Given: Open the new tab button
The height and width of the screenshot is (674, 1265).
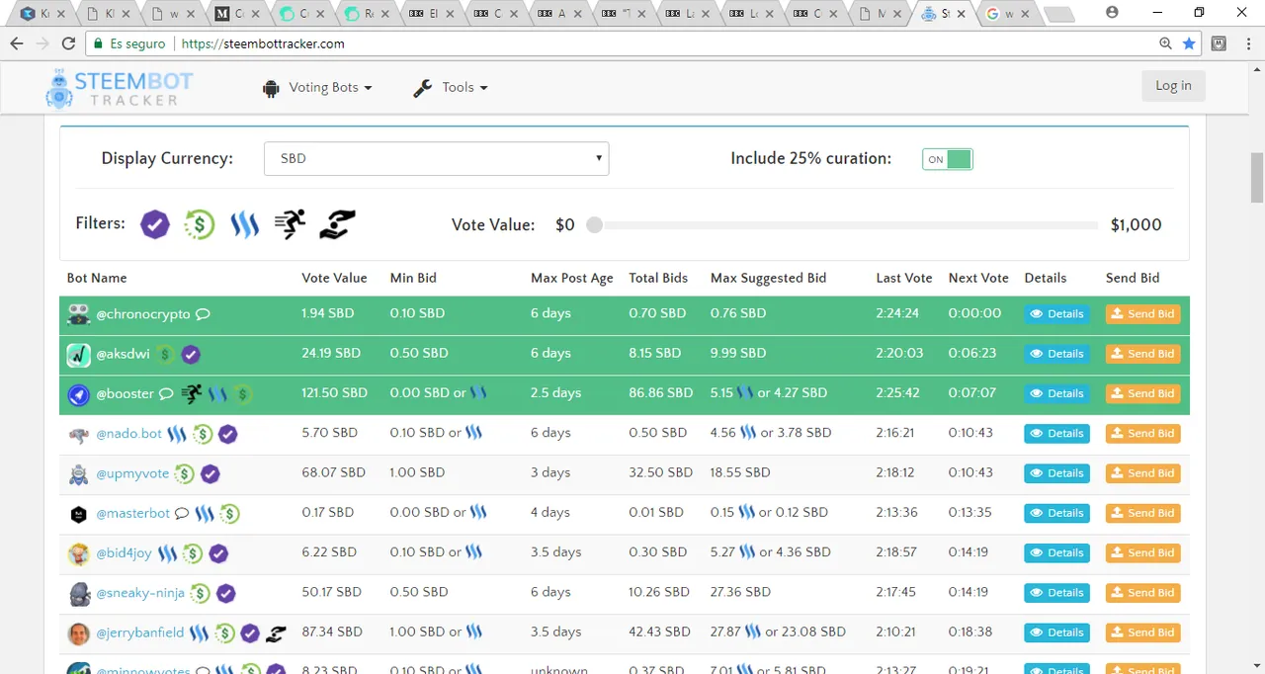Looking at the screenshot, I should click(x=1058, y=15).
